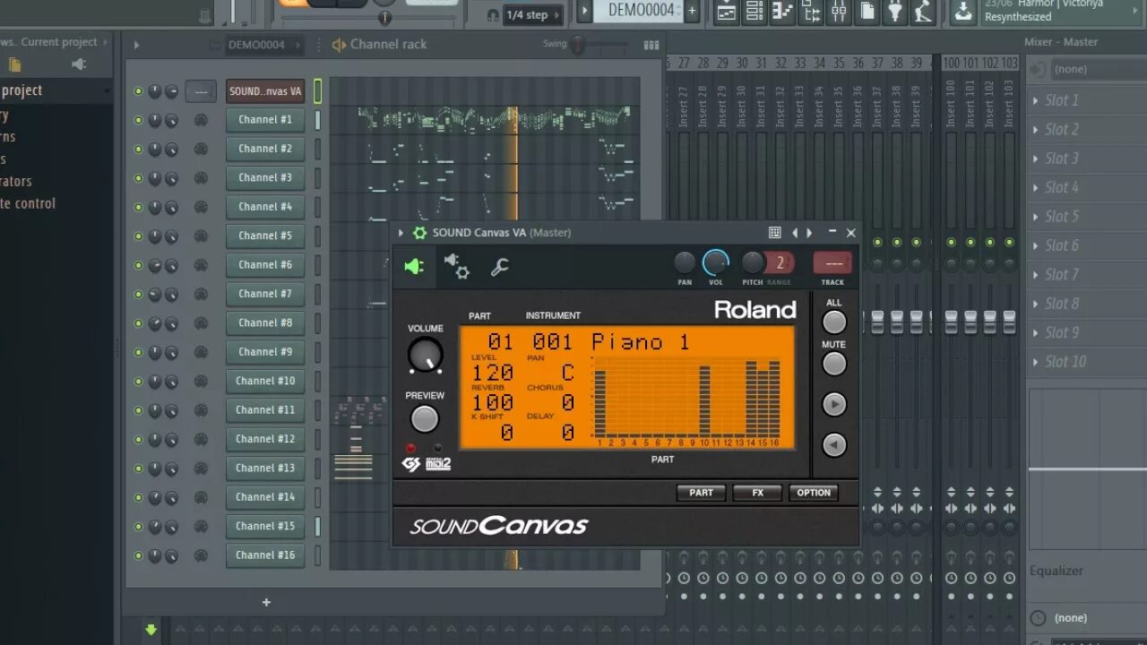This screenshot has width=1147, height=645.
Task: Open the mixer view from top toolbar
Action: point(839,12)
